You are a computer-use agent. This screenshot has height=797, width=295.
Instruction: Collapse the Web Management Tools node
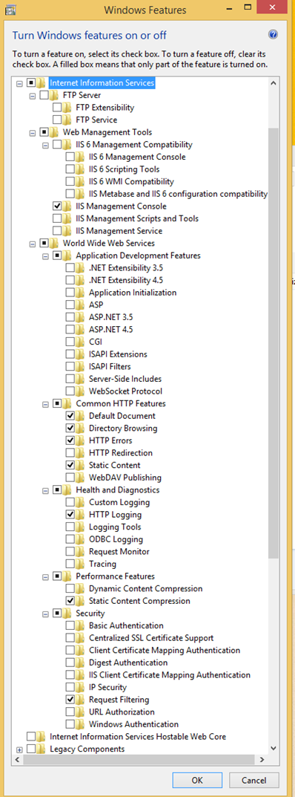pyautogui.click(x=33, y=133)
